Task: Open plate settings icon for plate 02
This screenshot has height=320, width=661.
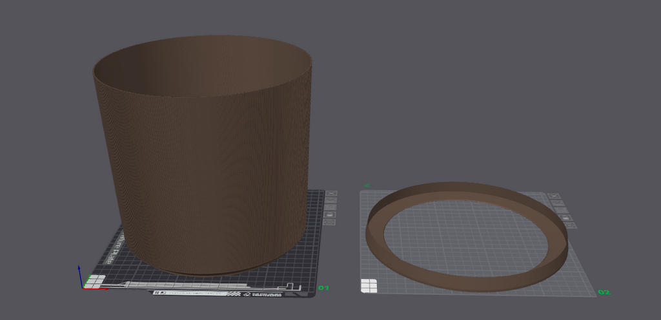Action: pyautogui.click(x=569, y=225)
